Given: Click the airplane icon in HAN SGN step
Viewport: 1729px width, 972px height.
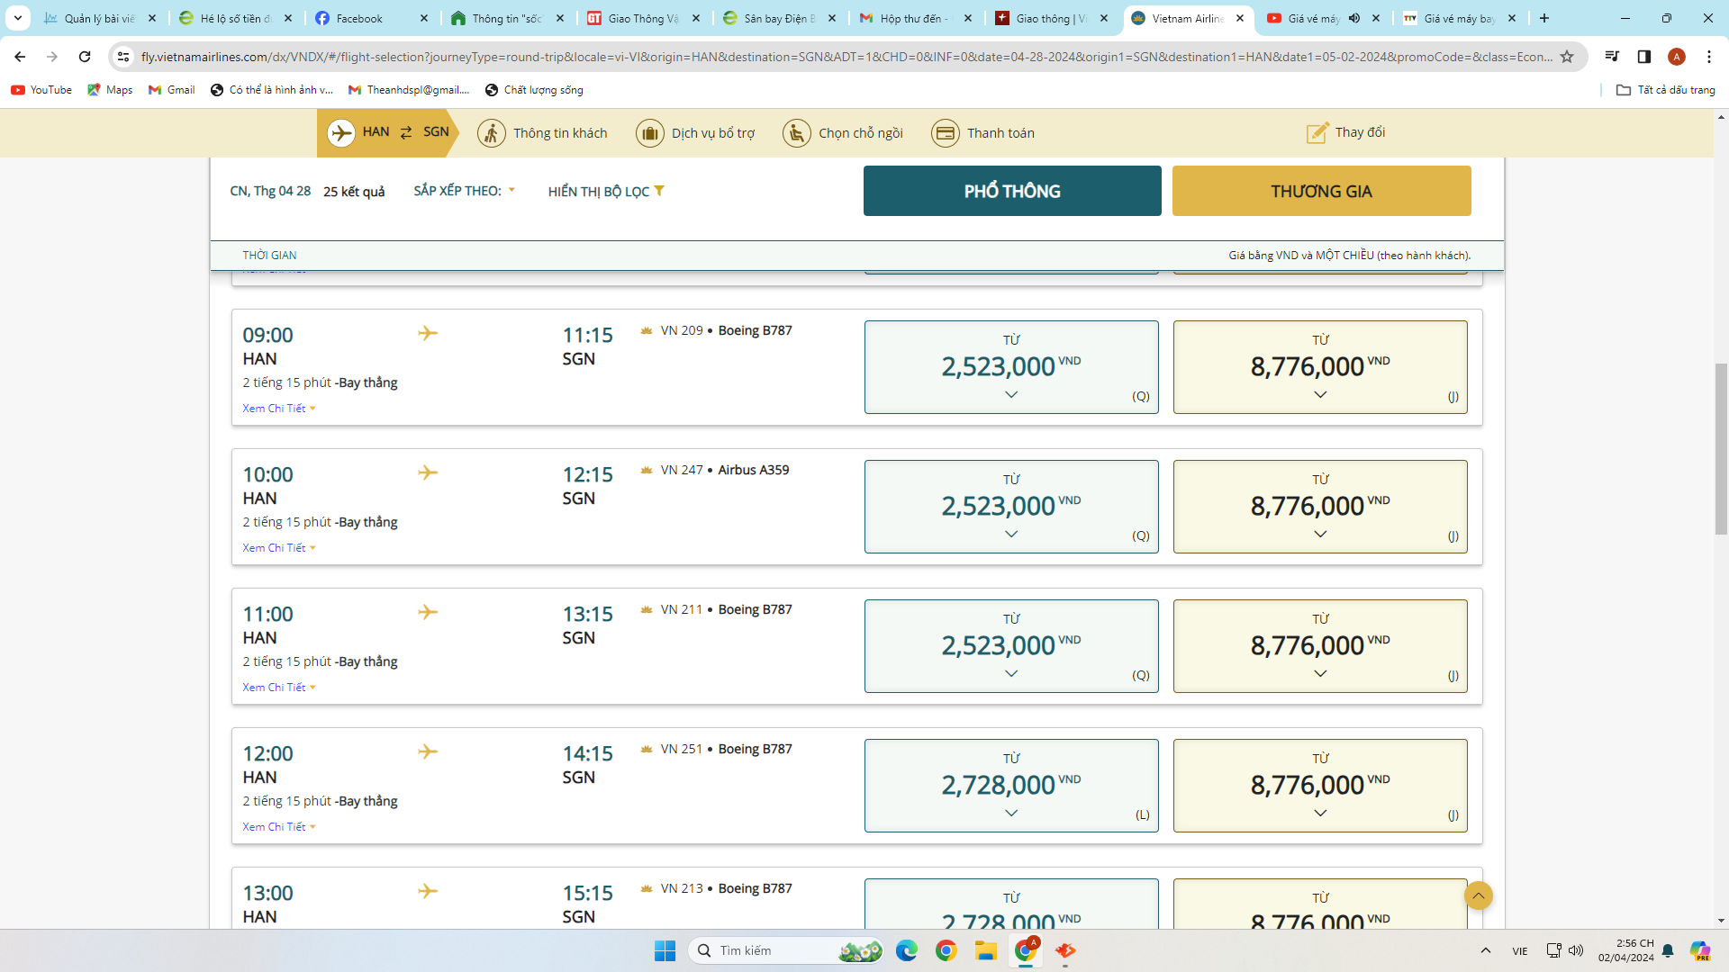Looking at the screenshot, I should [x=341, y=133].
